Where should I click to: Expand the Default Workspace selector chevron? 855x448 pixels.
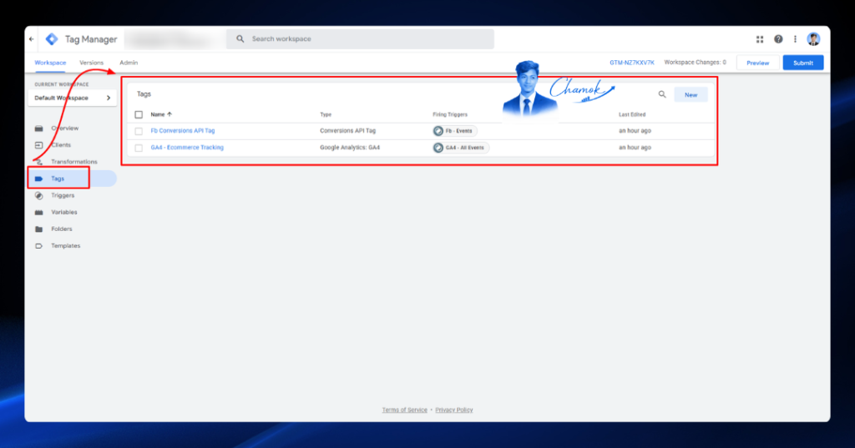[109, 98]
